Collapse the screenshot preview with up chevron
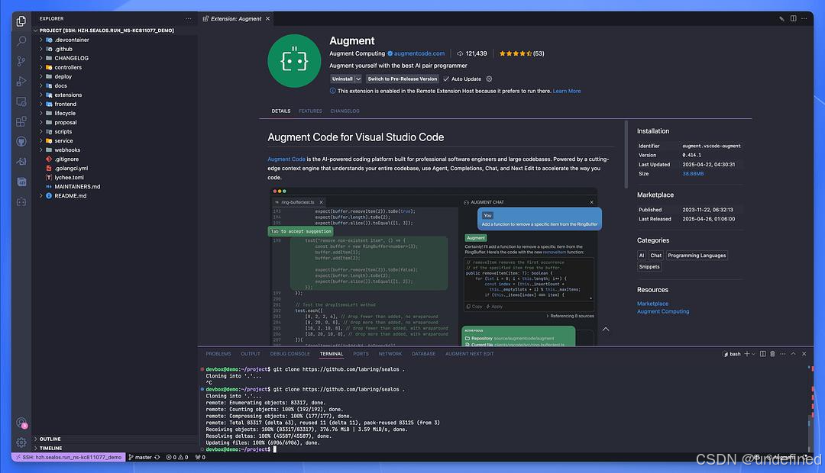 [x=606, y=330]
